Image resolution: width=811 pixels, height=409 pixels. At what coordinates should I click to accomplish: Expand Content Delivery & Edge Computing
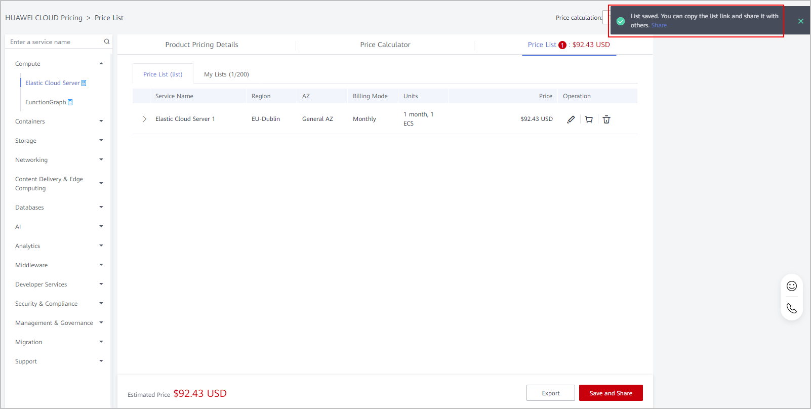(101, 183)
